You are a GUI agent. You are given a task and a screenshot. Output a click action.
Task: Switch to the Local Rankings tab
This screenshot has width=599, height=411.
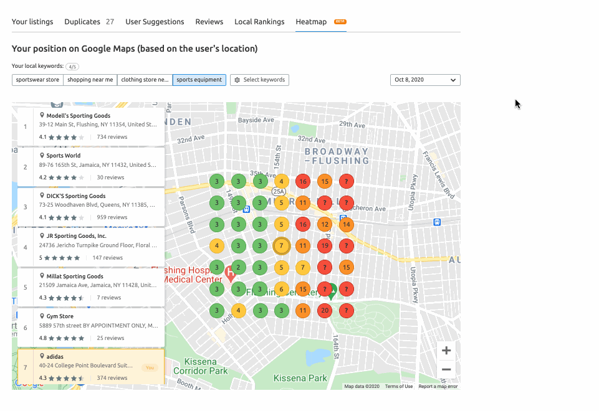tap(259, 21)
